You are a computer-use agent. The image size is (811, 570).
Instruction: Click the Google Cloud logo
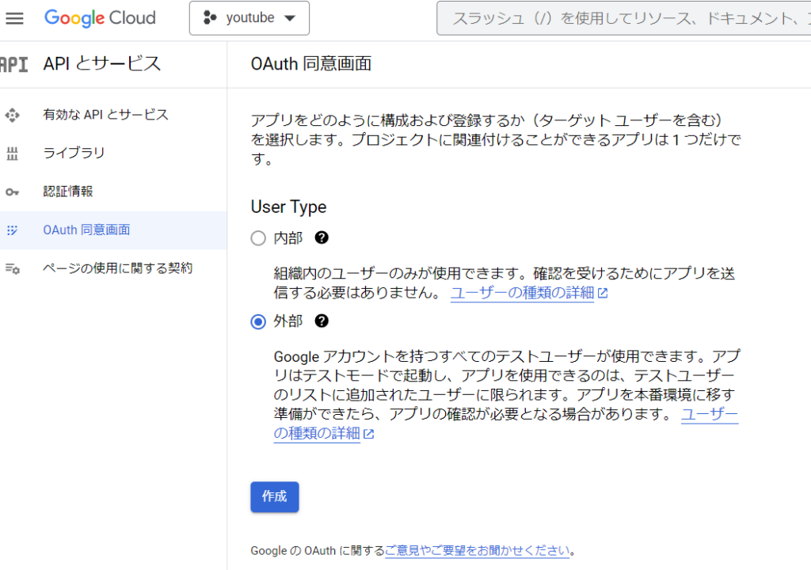click(x=100, y=17)
